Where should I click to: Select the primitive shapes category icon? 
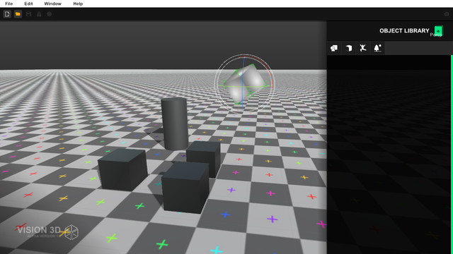pos(334,48)
